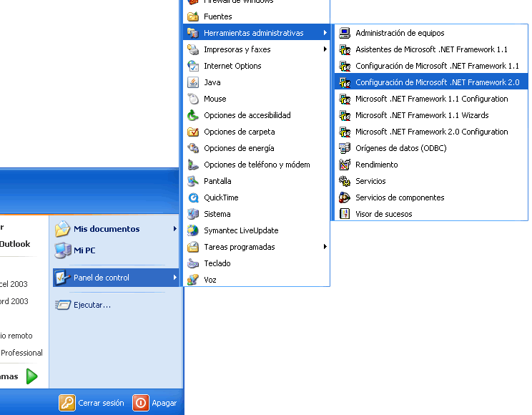Open Microsoft .NET Framework 1.1 Configuration
Viewport: 532px width, 415px height.
click(x=431, y=99)
